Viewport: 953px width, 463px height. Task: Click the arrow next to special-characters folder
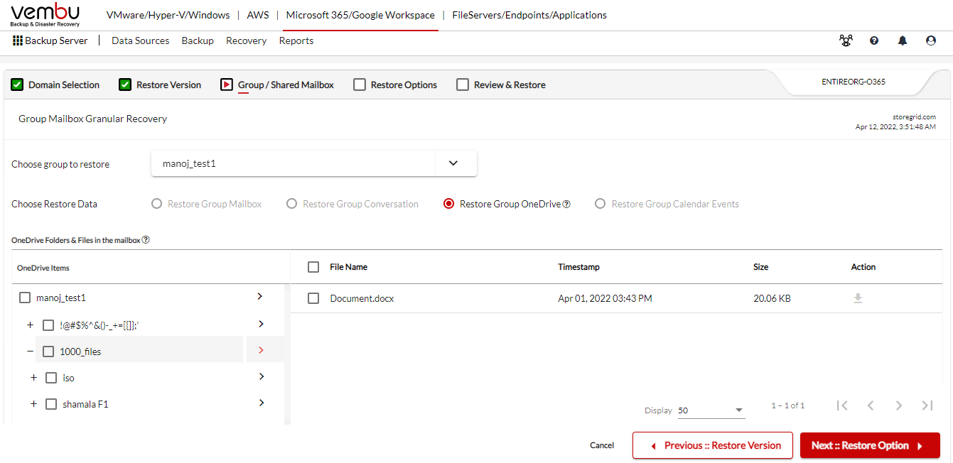tap(262, 324)
